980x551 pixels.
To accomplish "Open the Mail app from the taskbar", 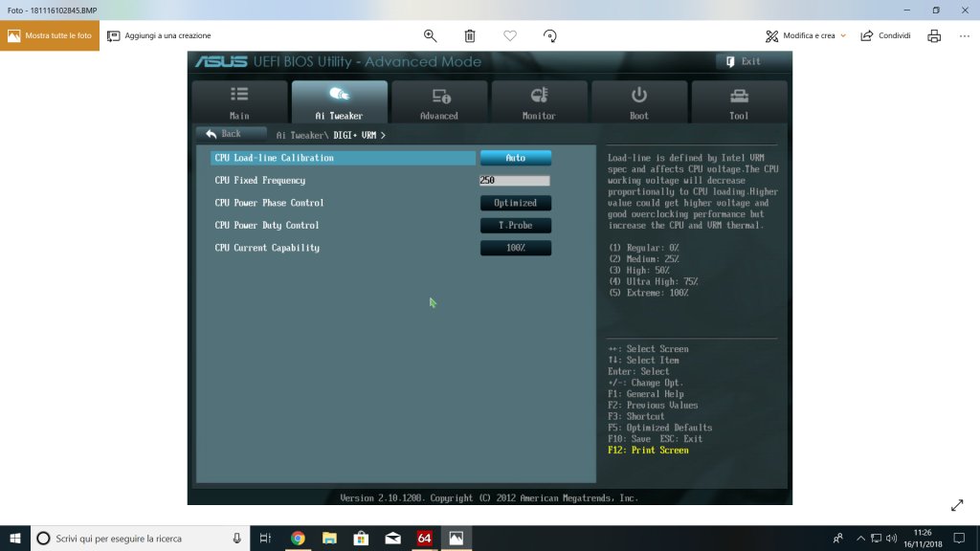I will click(393, 538).
